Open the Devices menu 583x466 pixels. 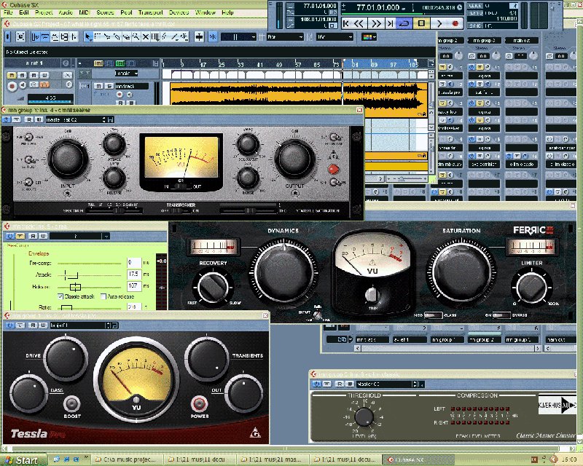coord(179,12)
